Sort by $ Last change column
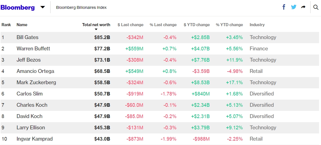The image size is (321, 145). point(130,24)
